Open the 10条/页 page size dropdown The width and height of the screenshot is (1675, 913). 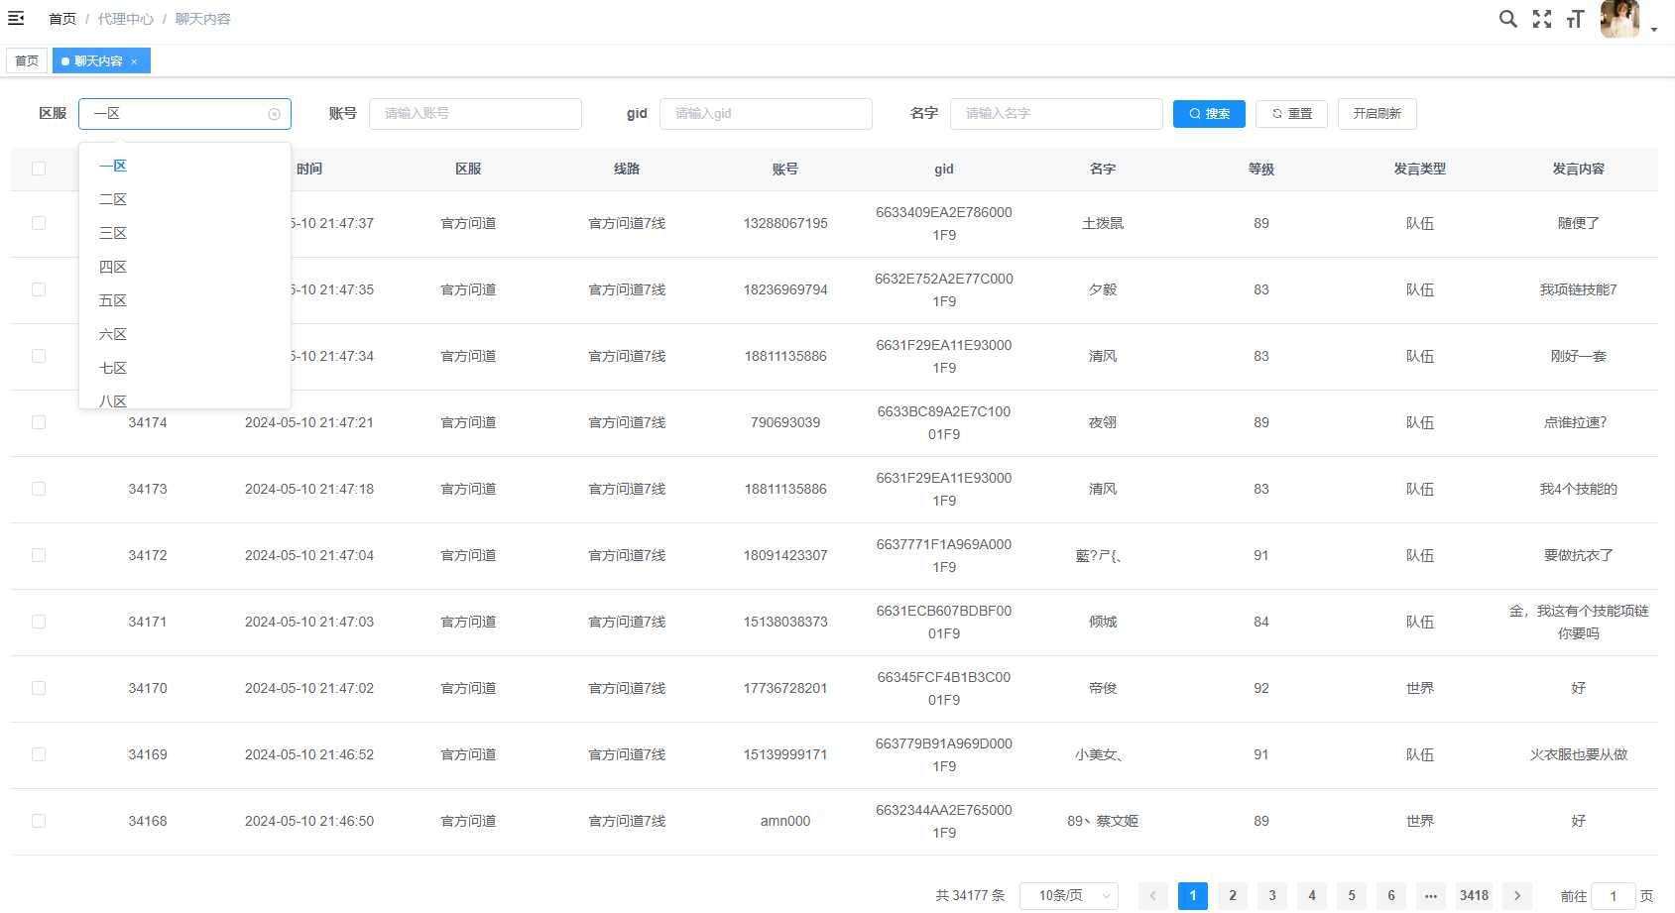tap(1069, 895)
